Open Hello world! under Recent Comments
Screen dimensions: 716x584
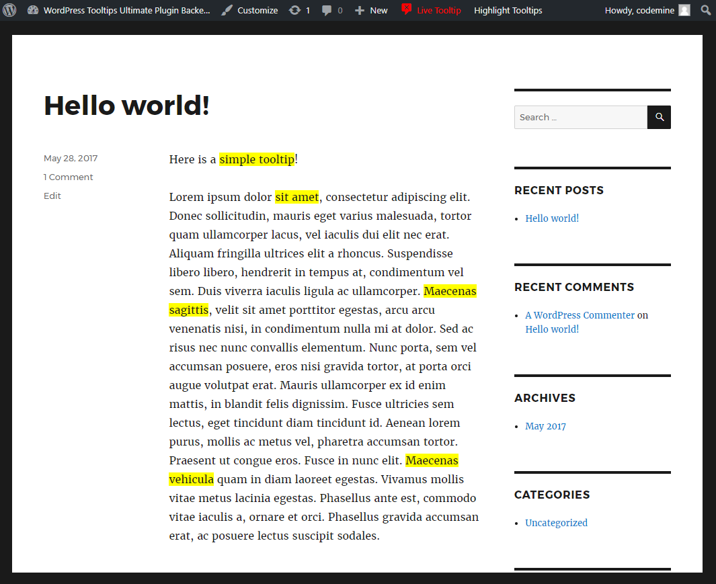(x=552, y=329)
